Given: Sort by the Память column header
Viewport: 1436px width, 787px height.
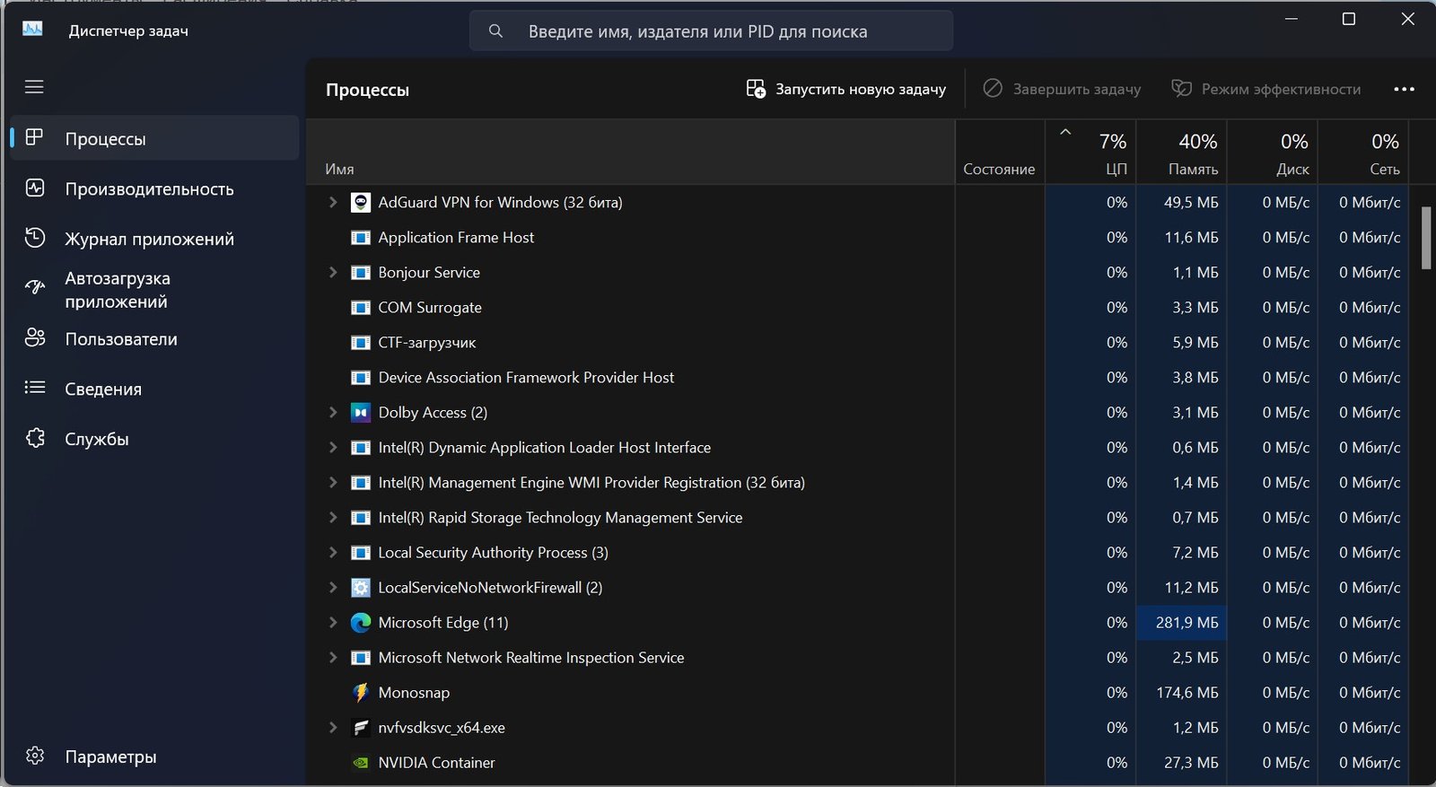Looking at the screenshot, I should pos(1181,153).
